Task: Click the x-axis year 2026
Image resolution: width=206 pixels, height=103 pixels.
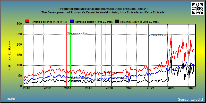Action: coord(191,88)
